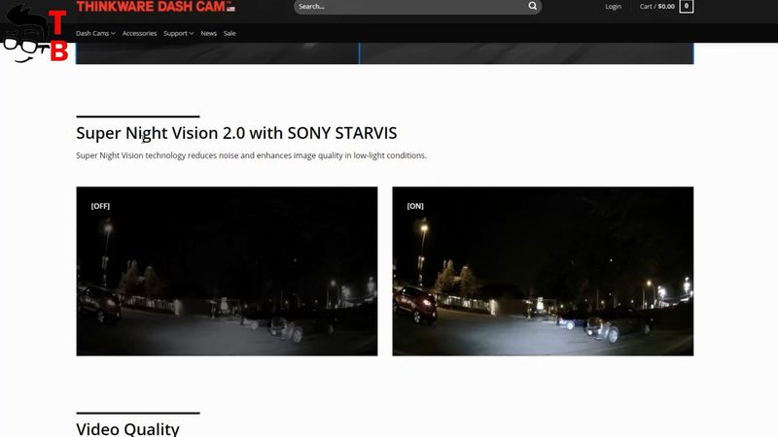Viewport: 778px width, 437px height.
Task: Expand the Support dropdown menu
Action: (179, 33)
